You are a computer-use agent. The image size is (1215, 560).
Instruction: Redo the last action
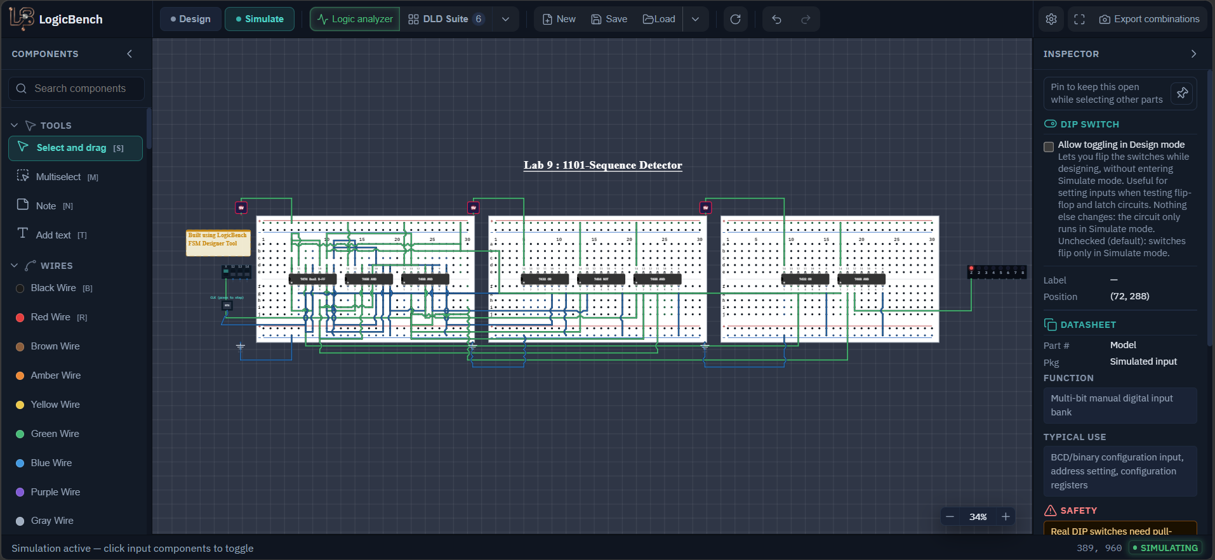[x=806, y=19]
